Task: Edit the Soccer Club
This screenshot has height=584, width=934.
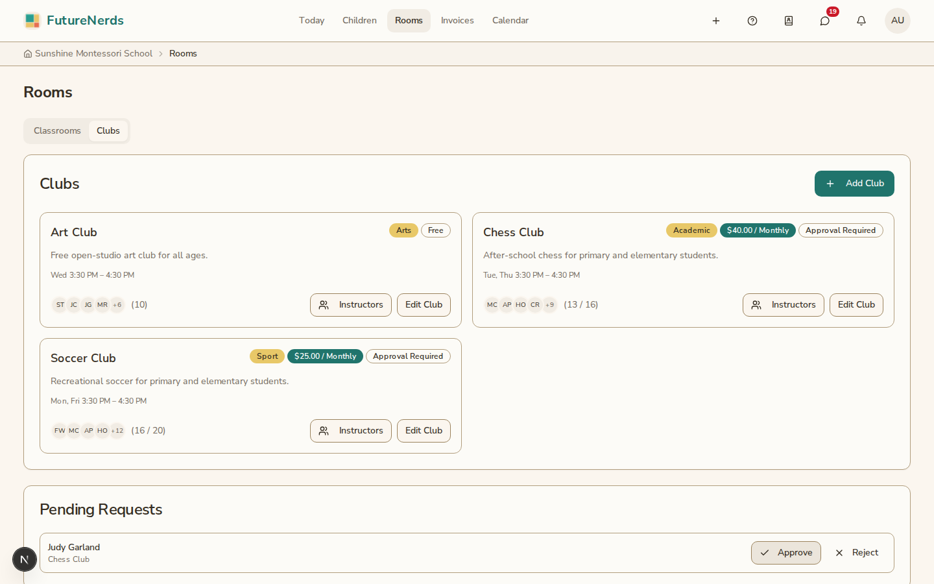Action: (424, 431)
